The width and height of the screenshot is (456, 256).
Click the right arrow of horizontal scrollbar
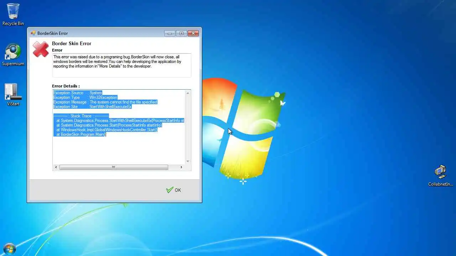click(181, 167)
